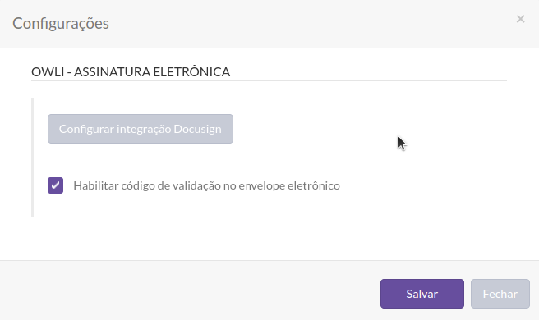Click the Configurar integração Docusign button

tap(141, 129)
